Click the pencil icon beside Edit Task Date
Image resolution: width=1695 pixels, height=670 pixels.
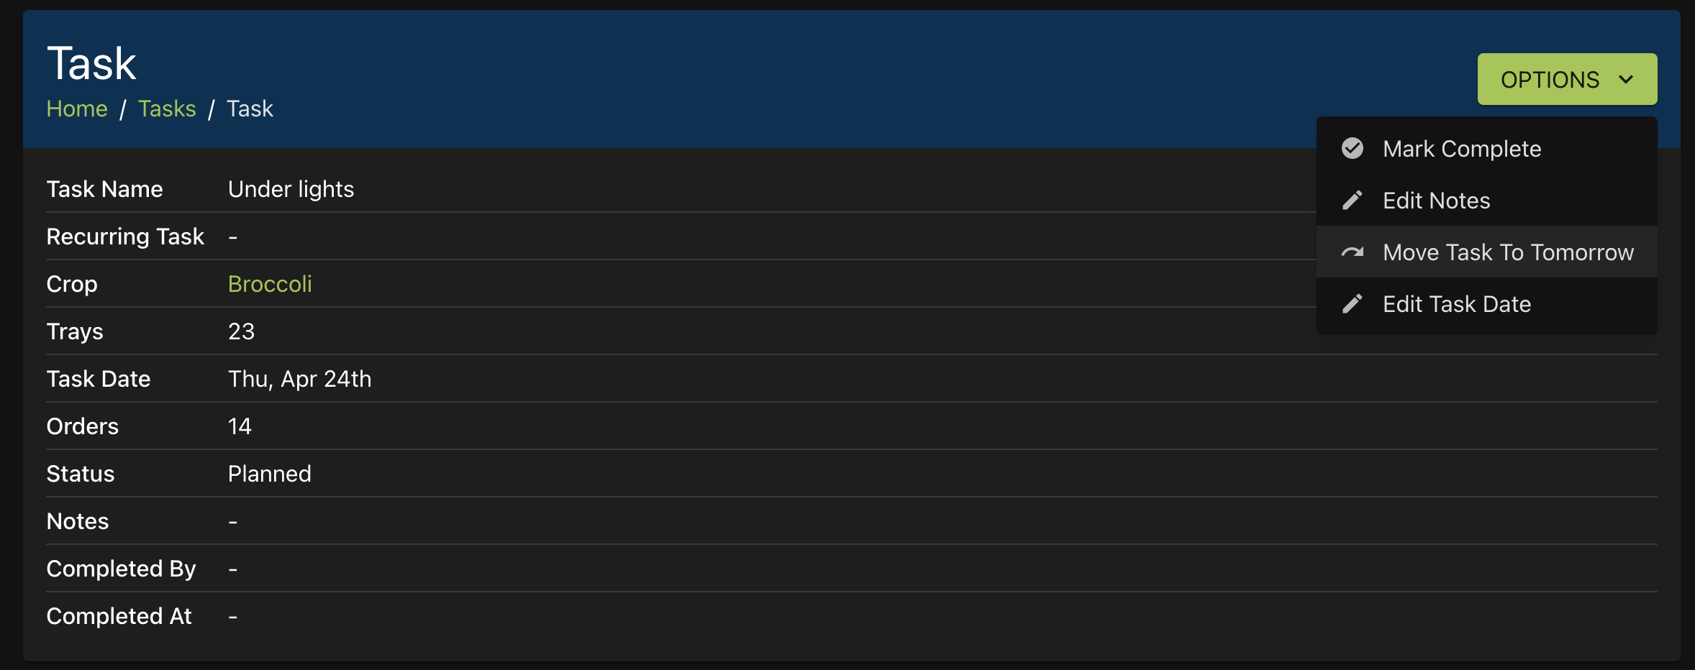(1353, 304)
